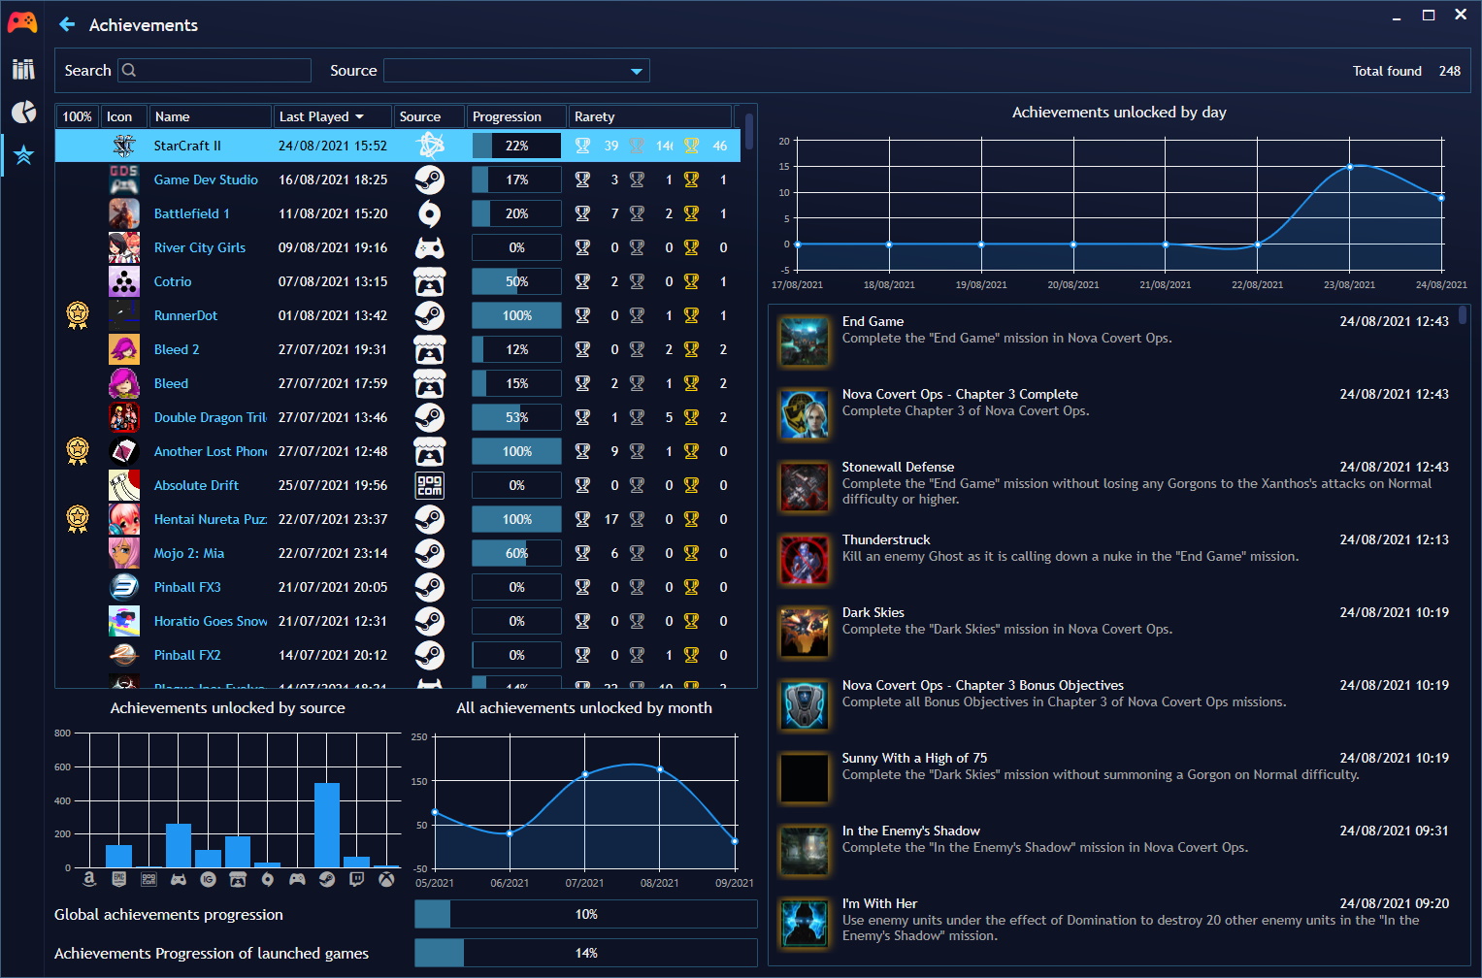1482x978 pixels.
Task: Sort by the Icon column header
Action: click(123, 116)
